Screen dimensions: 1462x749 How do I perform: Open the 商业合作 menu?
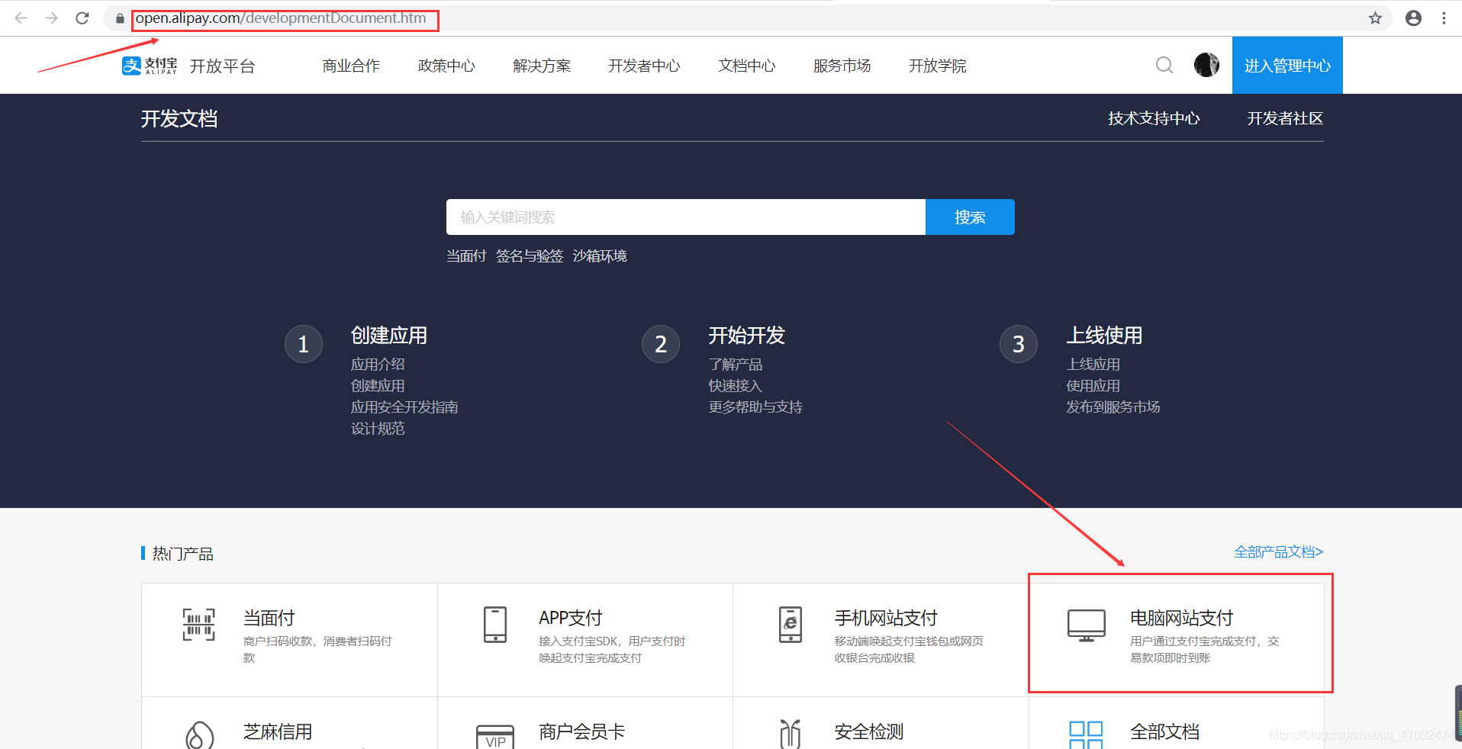pos(351,66)
